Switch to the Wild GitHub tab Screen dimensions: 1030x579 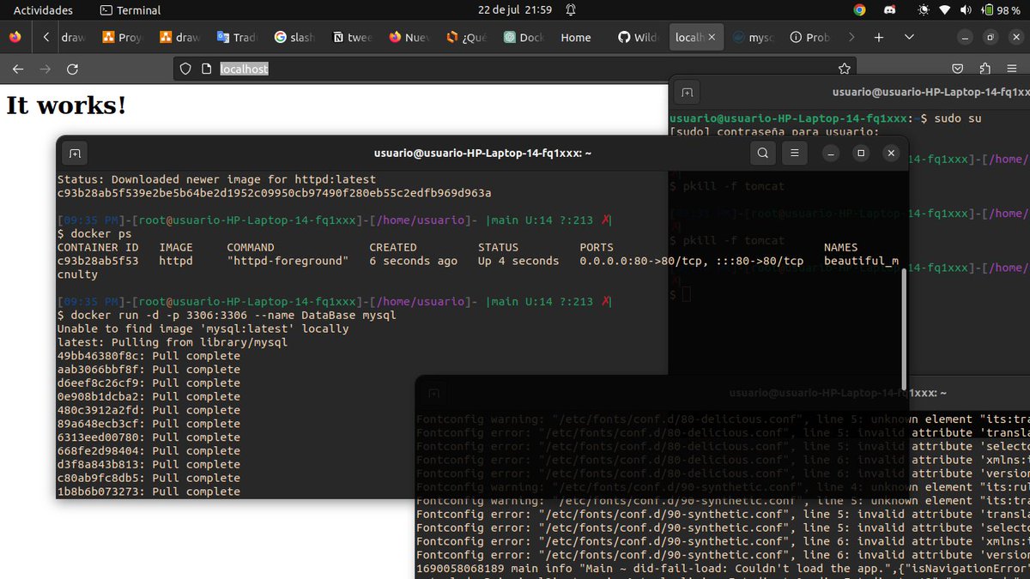(x=639, y=38)
